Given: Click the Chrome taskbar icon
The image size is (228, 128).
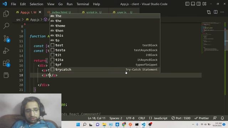Looking at the screenshot, I should tap(124, 124).
